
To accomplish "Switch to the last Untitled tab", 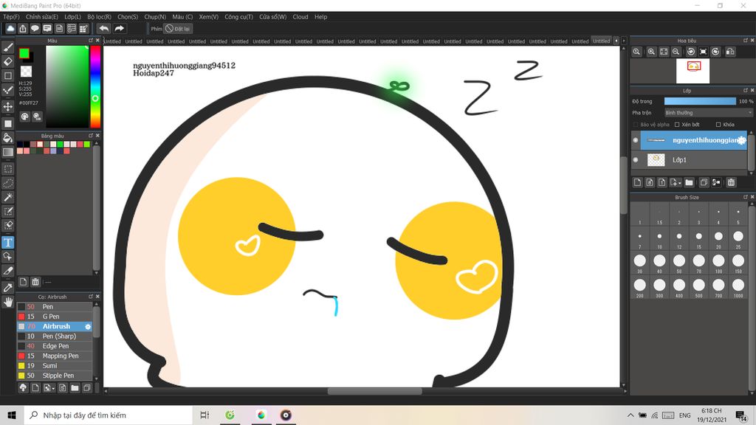I will tap(601, 41).
